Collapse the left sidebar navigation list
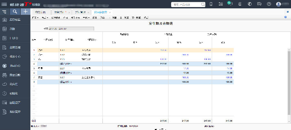The width and height of the screenshot is (291, 130). (x=4, y=12)
